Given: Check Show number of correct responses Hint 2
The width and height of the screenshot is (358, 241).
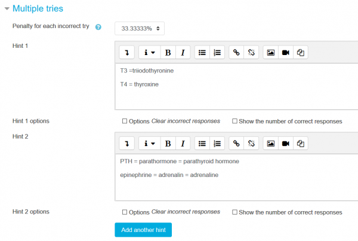Looking at the screenshot, I should pyautogui.click(x=234, y=212).
